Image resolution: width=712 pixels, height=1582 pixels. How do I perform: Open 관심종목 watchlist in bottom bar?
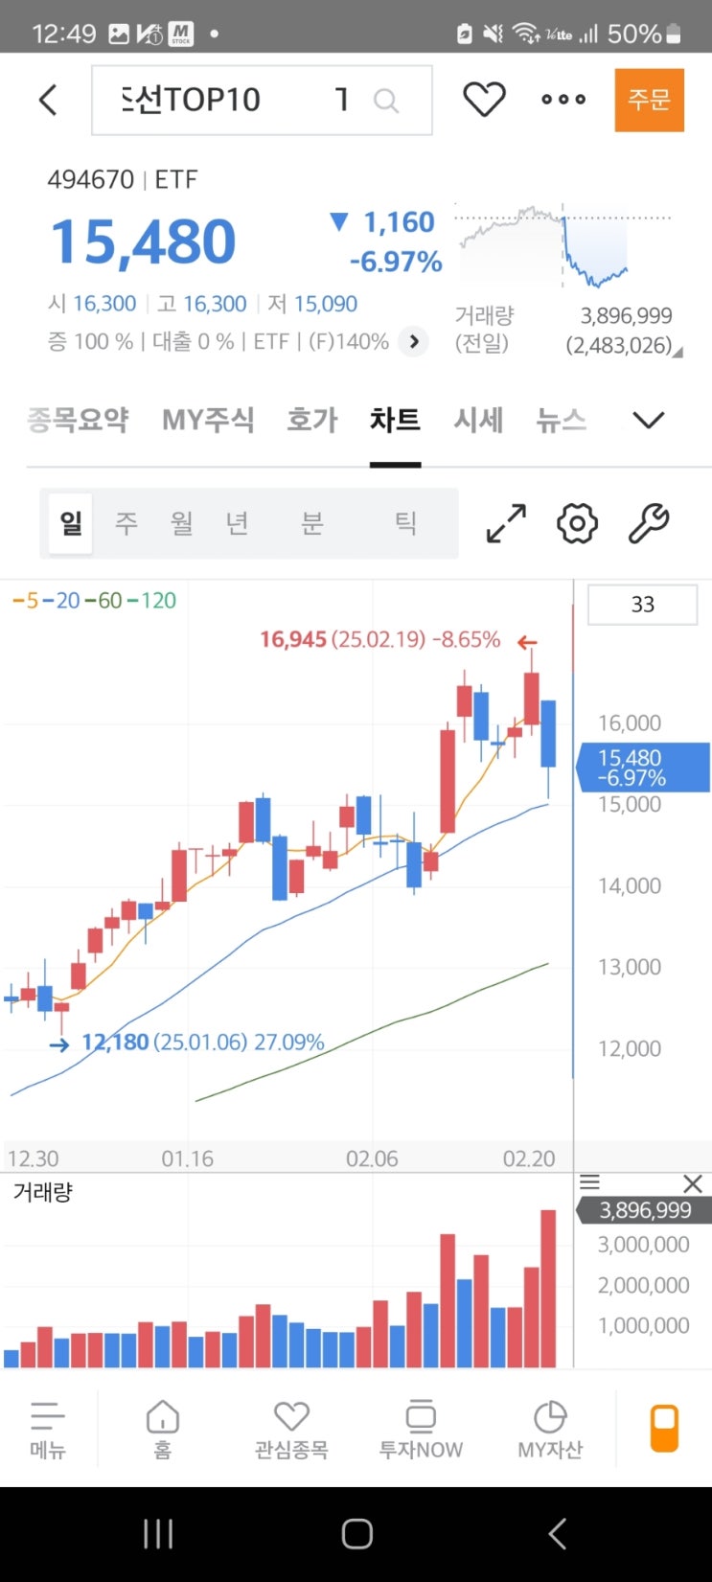tap(291, 1430)
